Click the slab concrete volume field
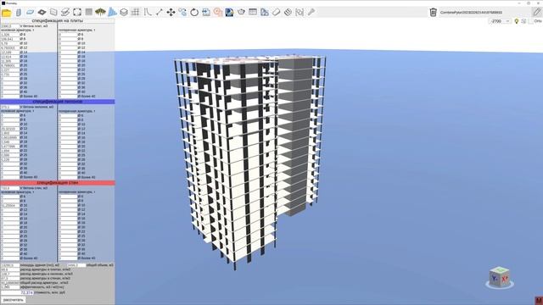This screenshot has width=543, height=305. tap(10, 26)
